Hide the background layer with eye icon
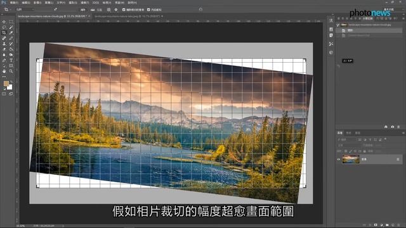This screenshot has width=406, height=228. click(338, 159)
